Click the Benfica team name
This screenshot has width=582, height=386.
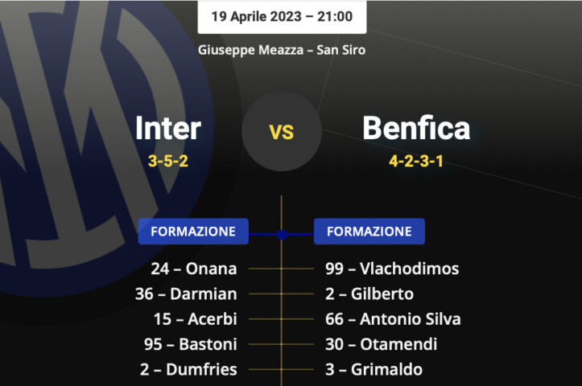click(x=416, y=128)
